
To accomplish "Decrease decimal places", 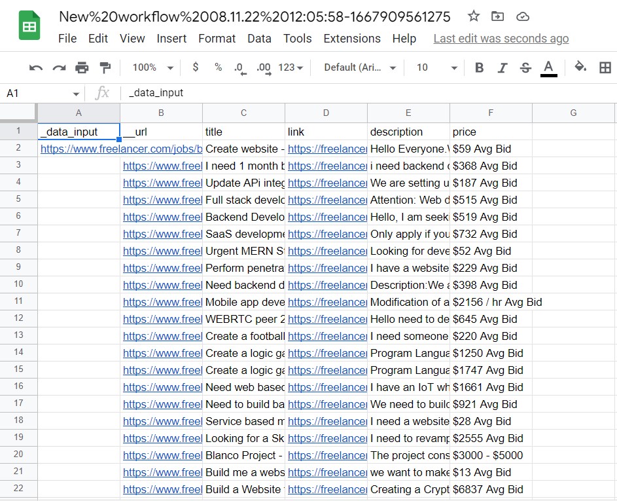I will pos(239,68).
